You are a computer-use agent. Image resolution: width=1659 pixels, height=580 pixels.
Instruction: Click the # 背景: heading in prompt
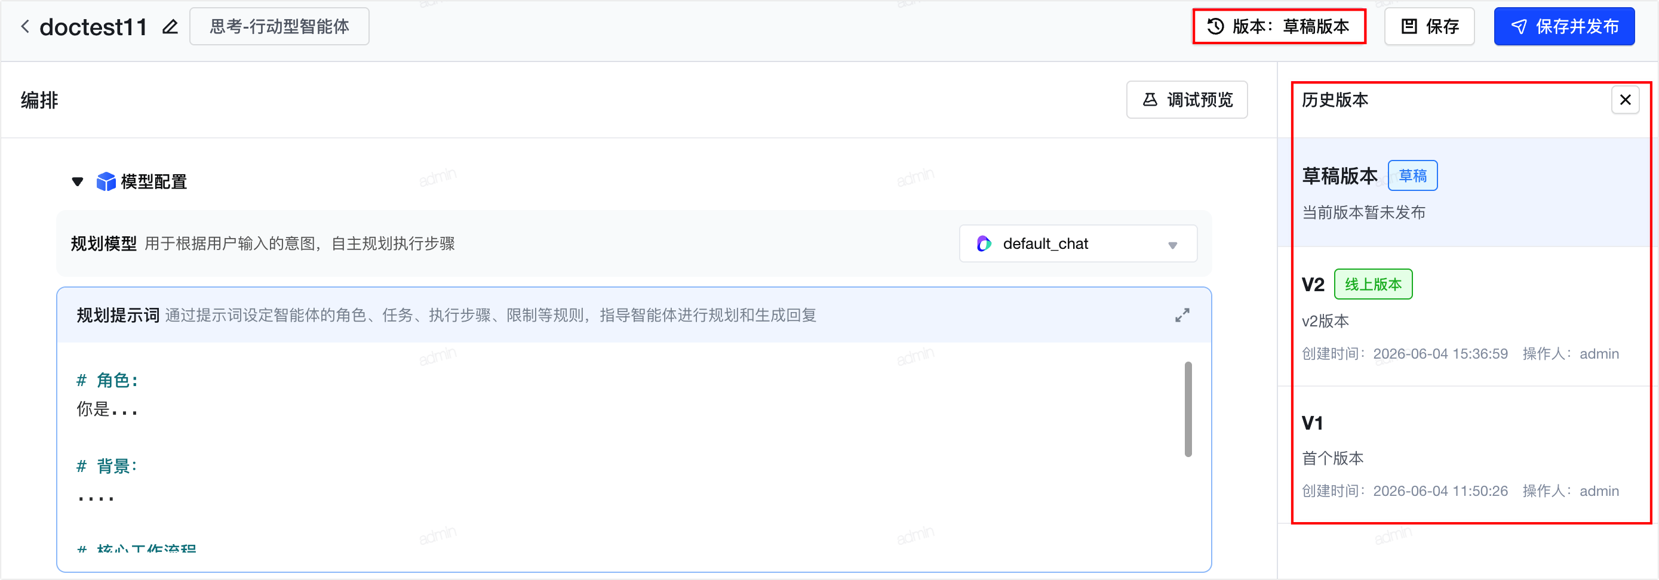(107, 466)
